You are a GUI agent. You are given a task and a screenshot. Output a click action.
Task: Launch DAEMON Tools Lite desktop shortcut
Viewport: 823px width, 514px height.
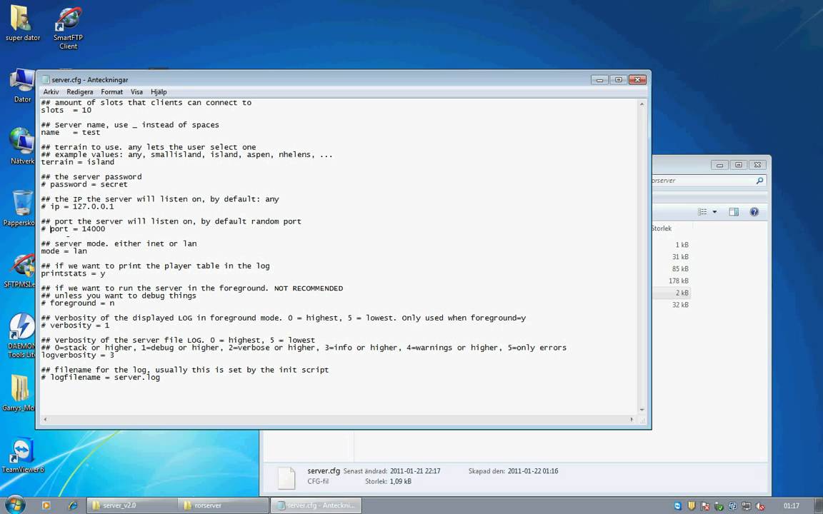[22, 336]
